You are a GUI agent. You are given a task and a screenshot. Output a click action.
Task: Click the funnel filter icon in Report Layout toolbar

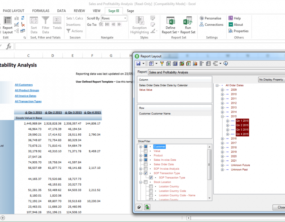click(162, 63)
